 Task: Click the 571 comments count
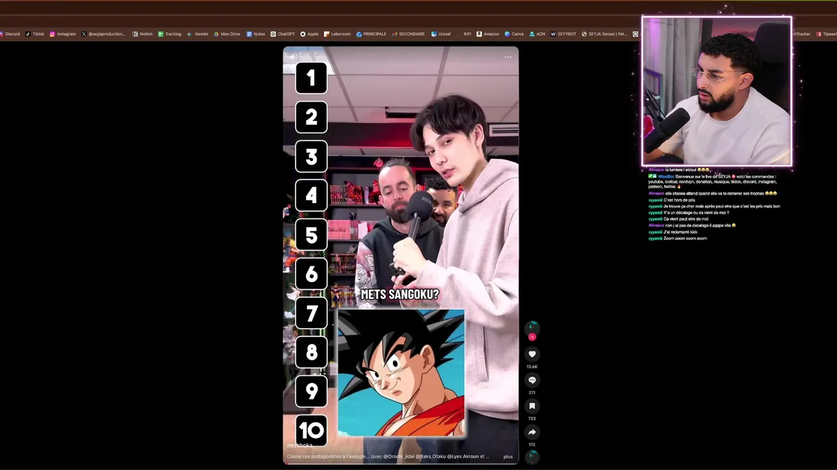(532, 393)
